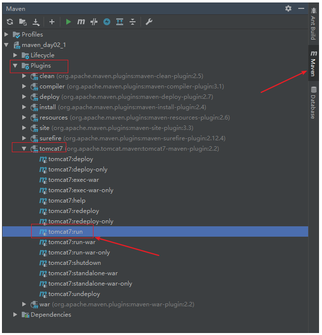This screenshot has width=322, height=335.
Task: Click the war plugin icon
Action: pyautogui.click(x=34, y=304)
